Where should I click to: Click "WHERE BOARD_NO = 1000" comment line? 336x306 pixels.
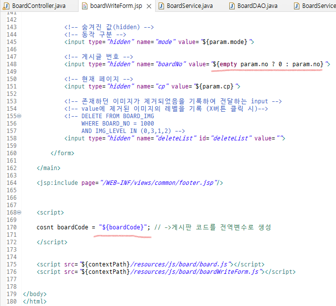pyautogui.click(x=118, y=124)
